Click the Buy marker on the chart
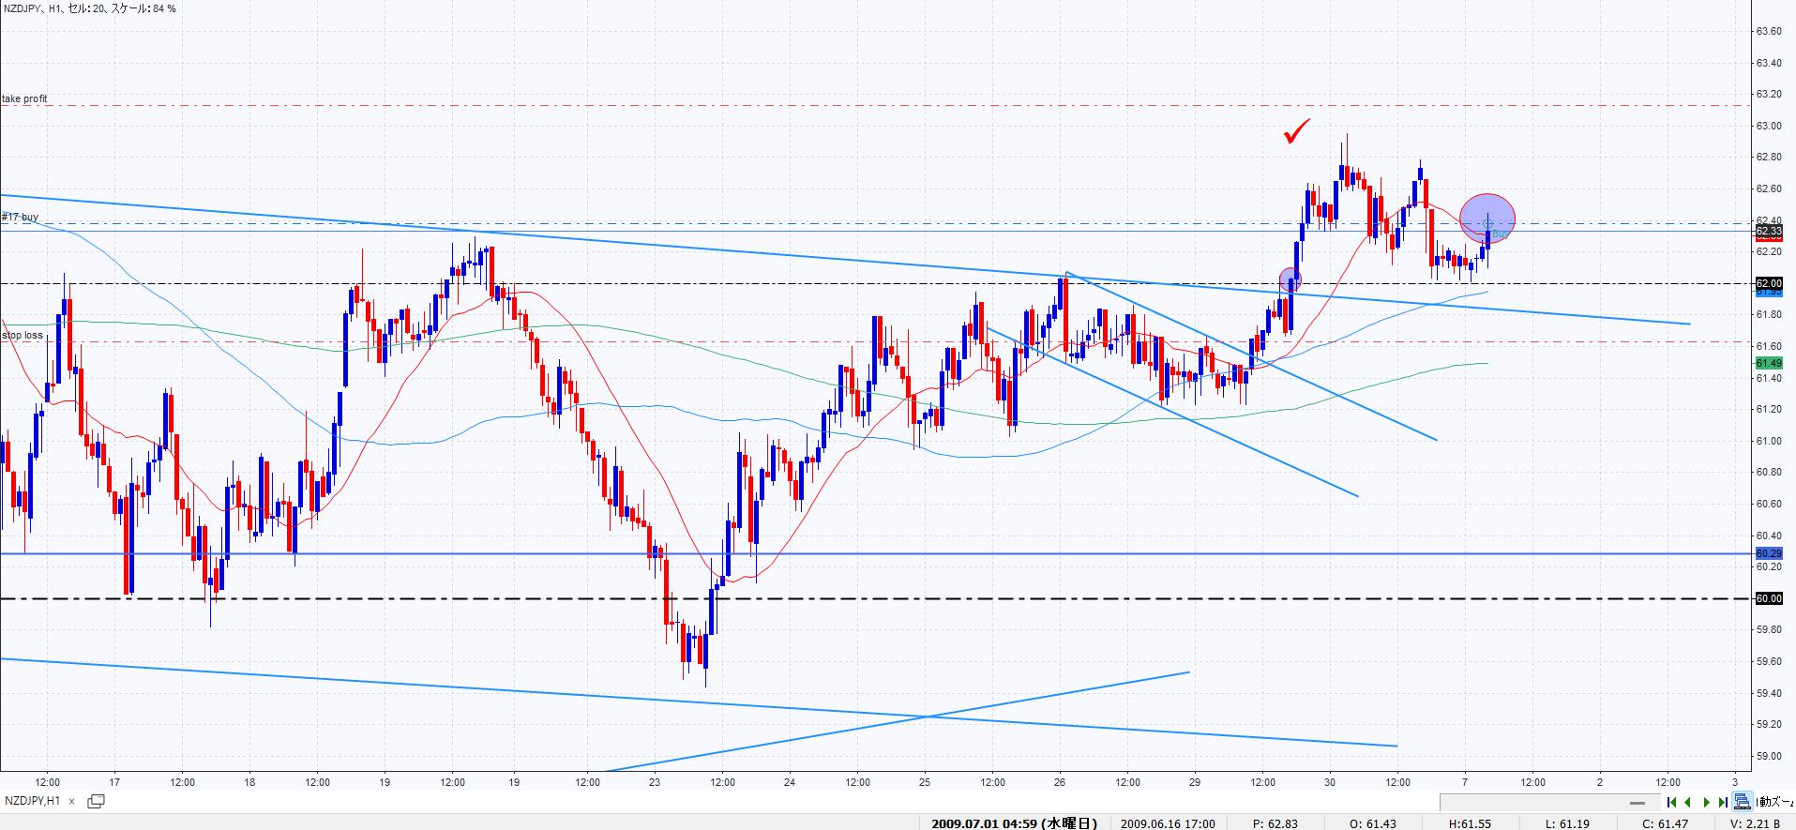Image resolution: width=1796 pixels, height=830 pixels. pyautogui.click(x=1500, y=233)
